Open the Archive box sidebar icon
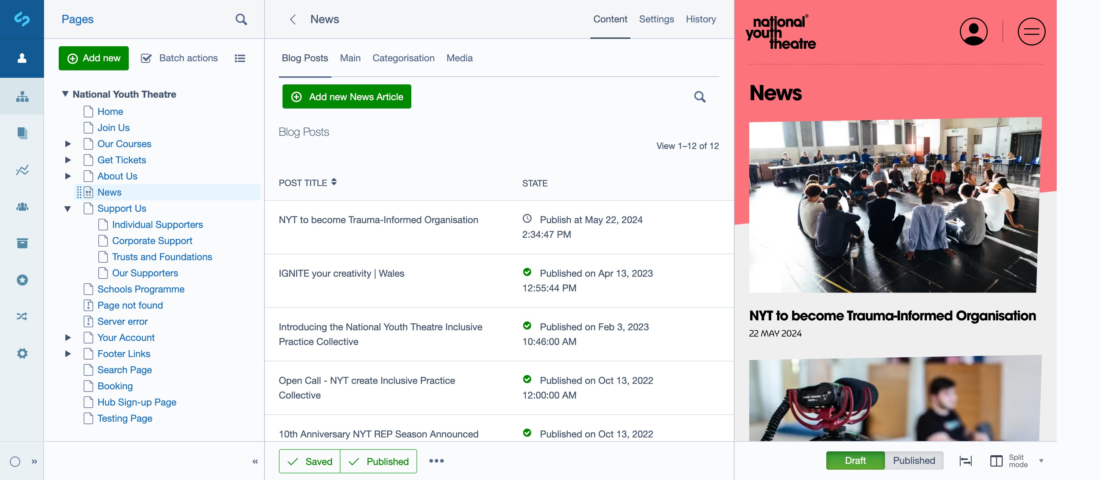 (x=22, y=243)
